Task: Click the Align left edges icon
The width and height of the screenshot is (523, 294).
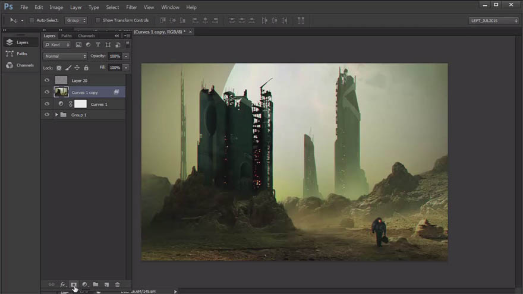Action: click(x=196, y=20)
